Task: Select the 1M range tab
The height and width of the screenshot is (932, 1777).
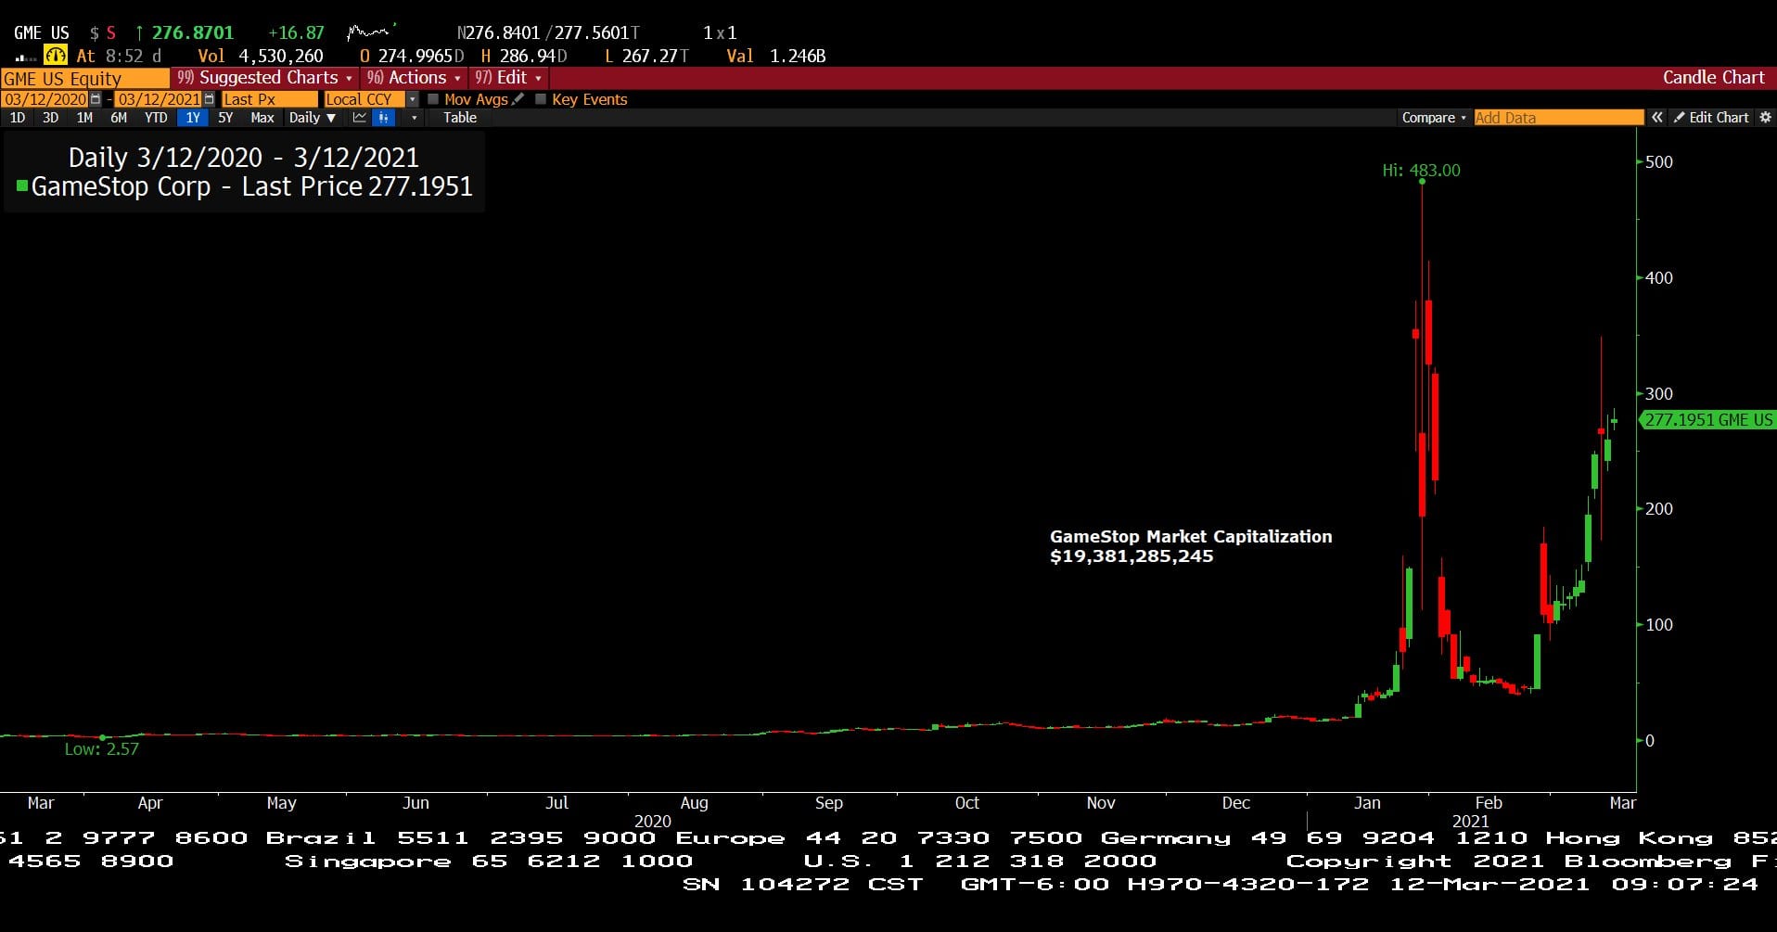Action: [x=84, y=118]
